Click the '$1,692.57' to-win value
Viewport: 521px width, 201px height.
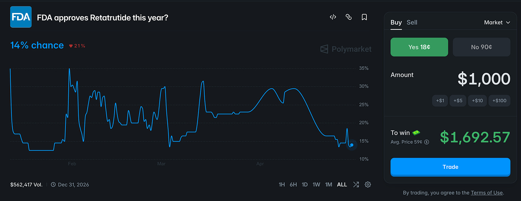475,137
